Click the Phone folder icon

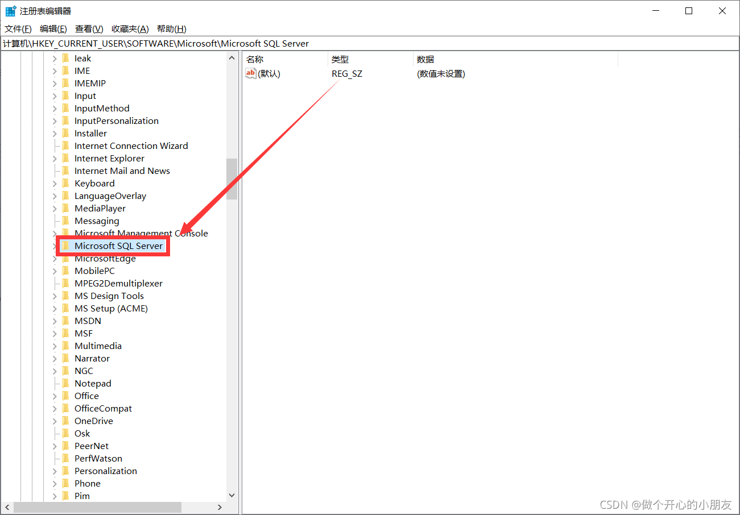(65, 483)
